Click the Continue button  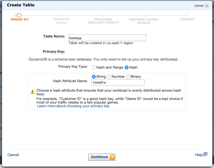102,157
